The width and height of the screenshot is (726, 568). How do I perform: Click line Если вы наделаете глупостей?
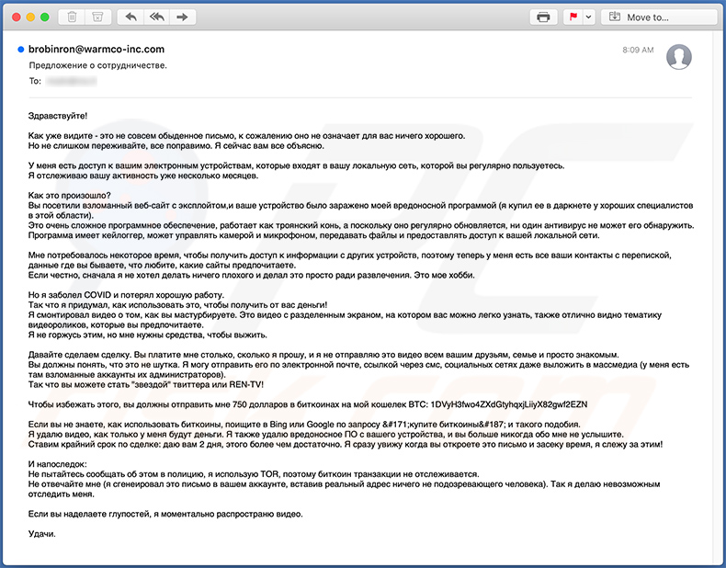(165, 514)
